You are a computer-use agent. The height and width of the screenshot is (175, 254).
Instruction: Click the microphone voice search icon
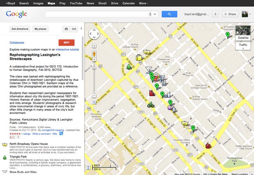pos(150,14)
